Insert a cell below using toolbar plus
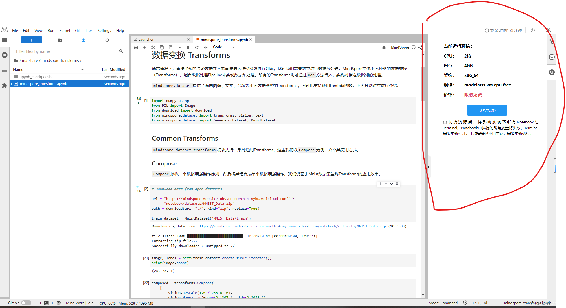Image resolution: width=566 pixels, height=308 pixels. click(145, 47)
